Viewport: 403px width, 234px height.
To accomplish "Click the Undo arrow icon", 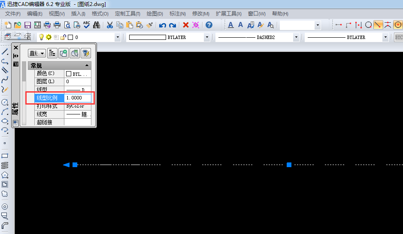I will (163, 25).
